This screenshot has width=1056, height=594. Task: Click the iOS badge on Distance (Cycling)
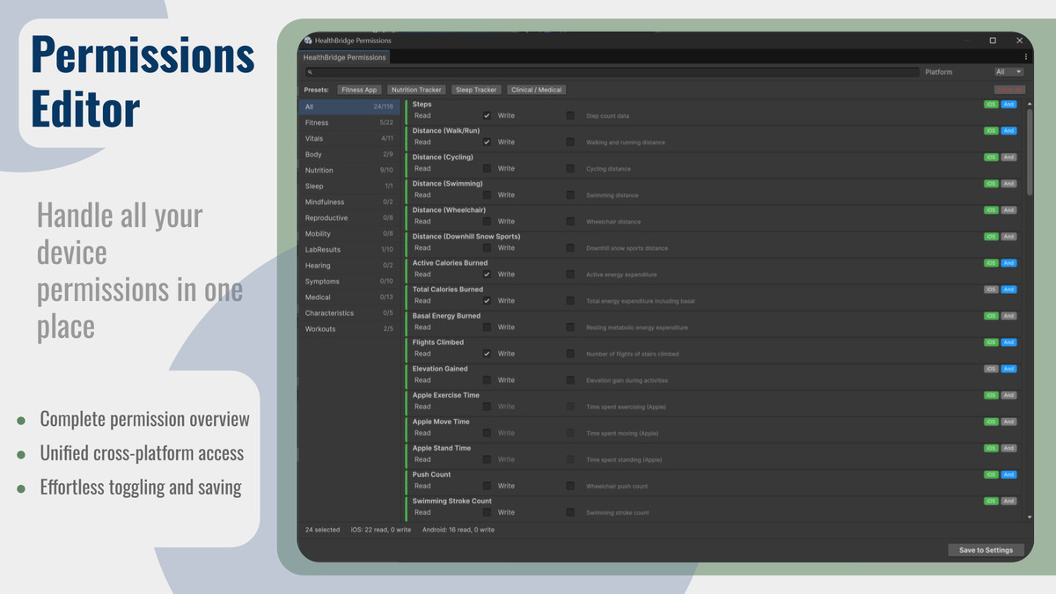tap(991, 158)
